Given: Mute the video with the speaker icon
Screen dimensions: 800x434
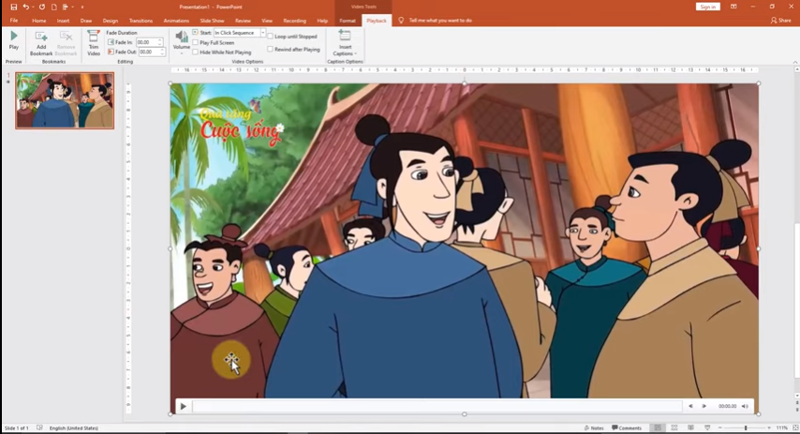Looking at the screenshot, I should click(745, 406).
